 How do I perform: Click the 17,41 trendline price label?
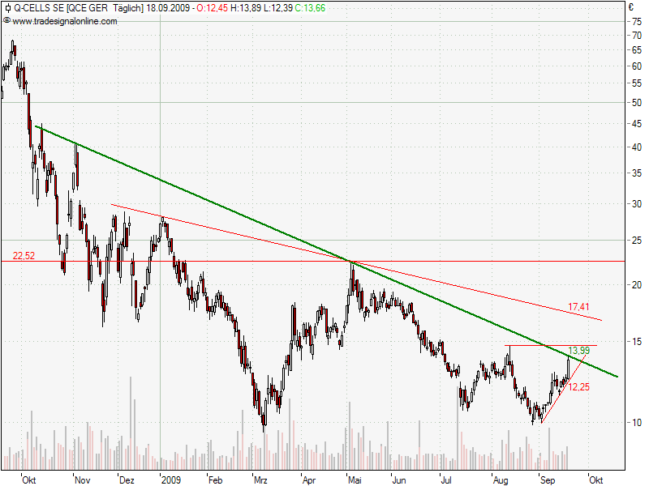[x=578, y=307]
